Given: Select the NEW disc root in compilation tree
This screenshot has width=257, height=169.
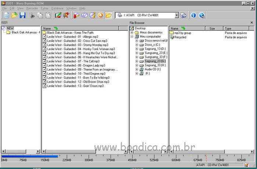Looking at the screenshot, I should tap(10, 28).
